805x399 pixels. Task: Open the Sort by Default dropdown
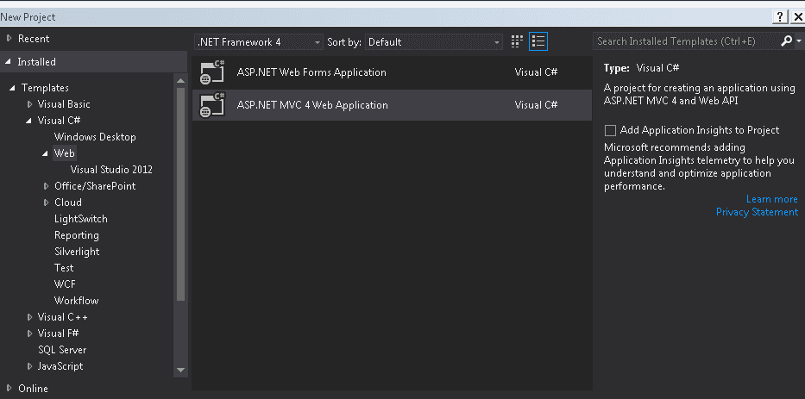coord(434,42)
